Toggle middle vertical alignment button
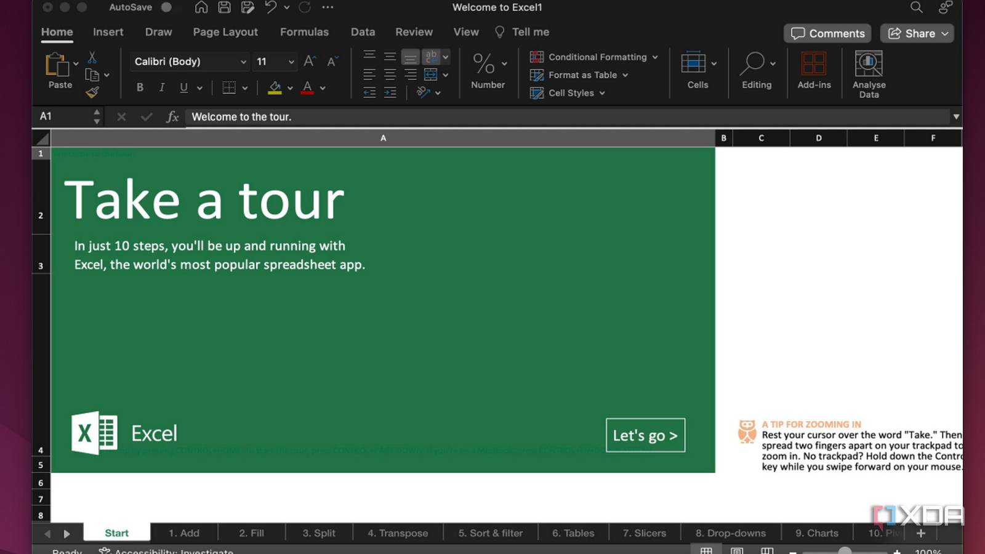The image size is (985, 554). click(x=390, y=57)
